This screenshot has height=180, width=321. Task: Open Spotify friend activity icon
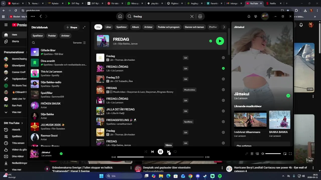(256, 16)
